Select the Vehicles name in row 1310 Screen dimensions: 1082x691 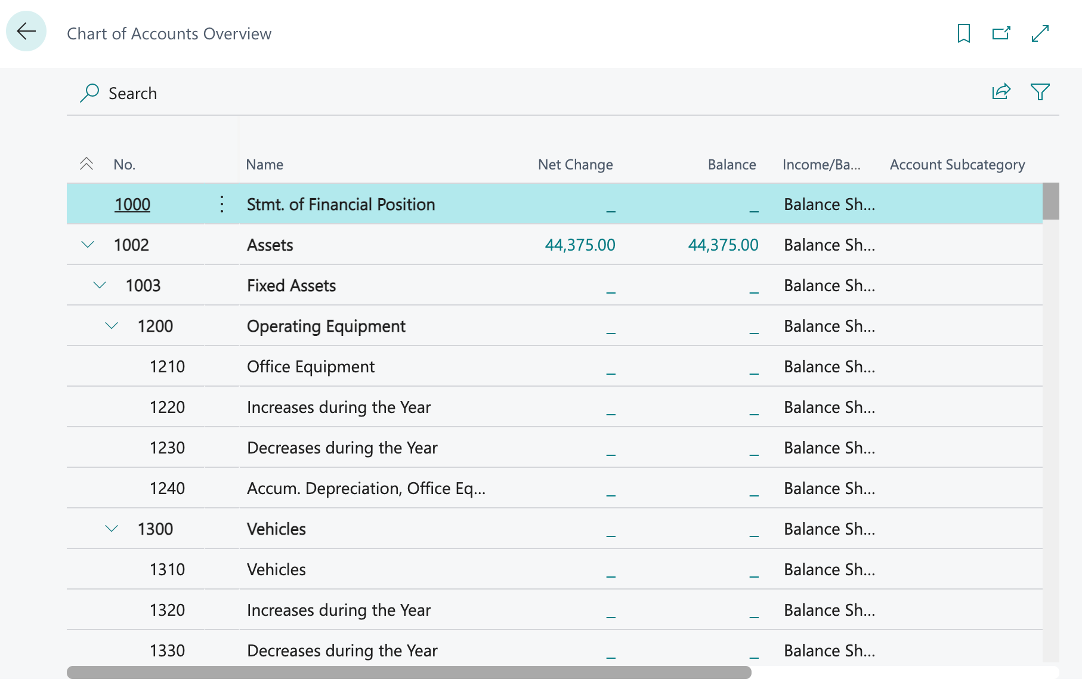tap(276, 569)
